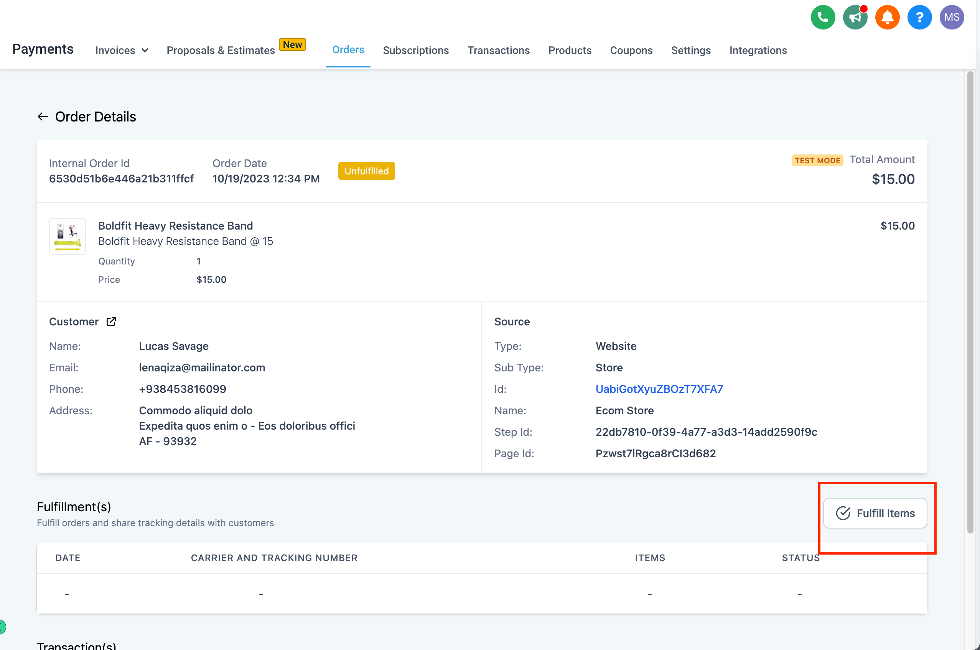
Task: Open the Proposals & Estimates tab
Action: [x=221, y=51]
